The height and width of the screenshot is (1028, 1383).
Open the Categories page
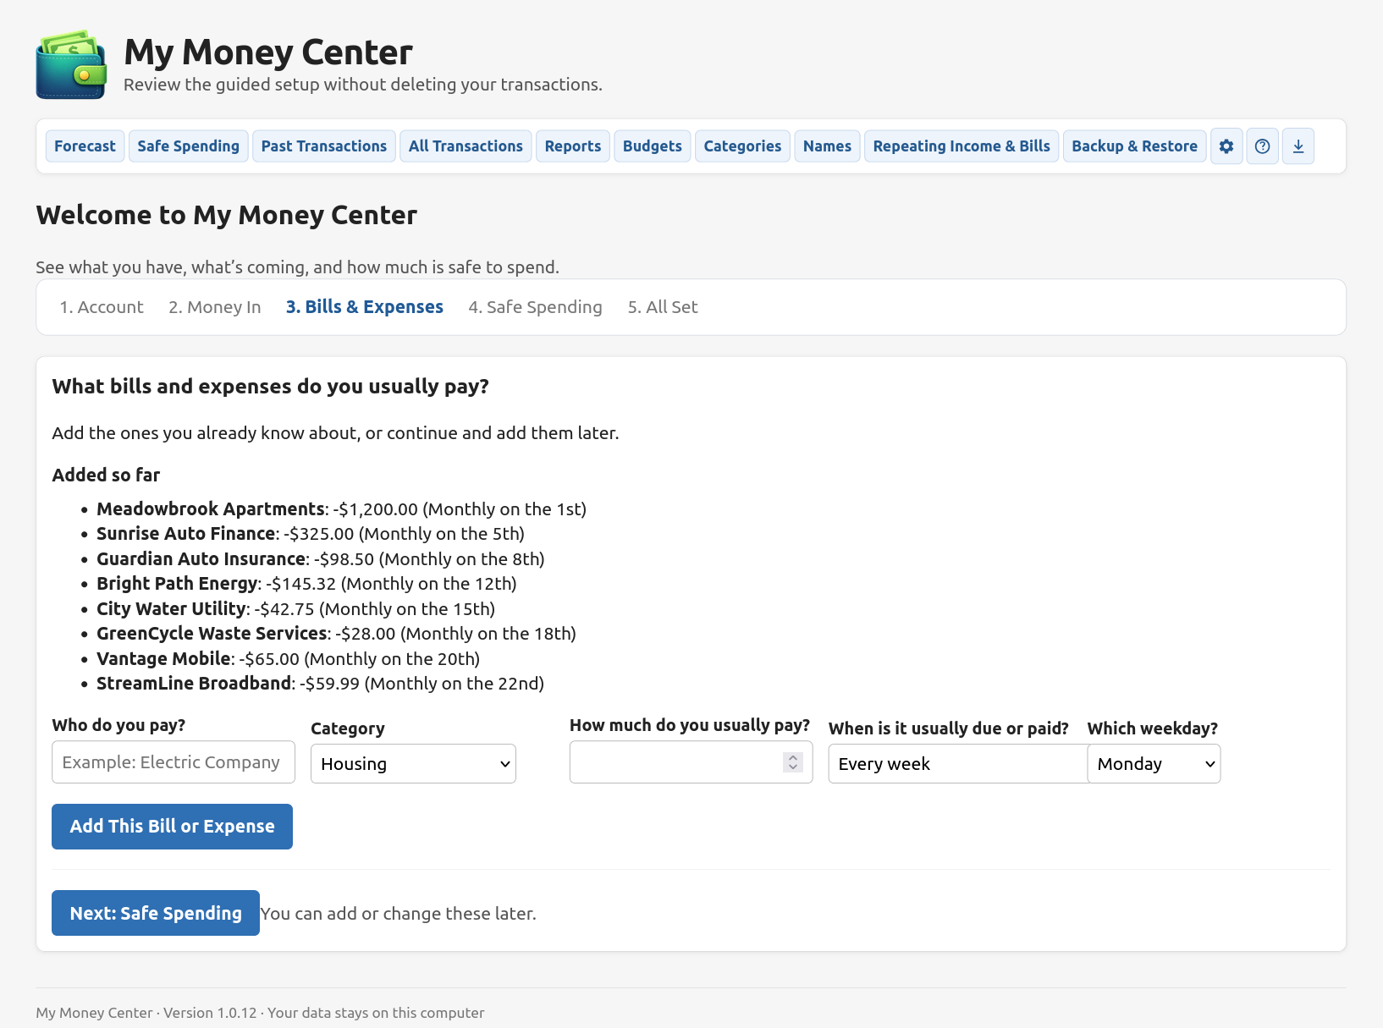pos(742,146)
